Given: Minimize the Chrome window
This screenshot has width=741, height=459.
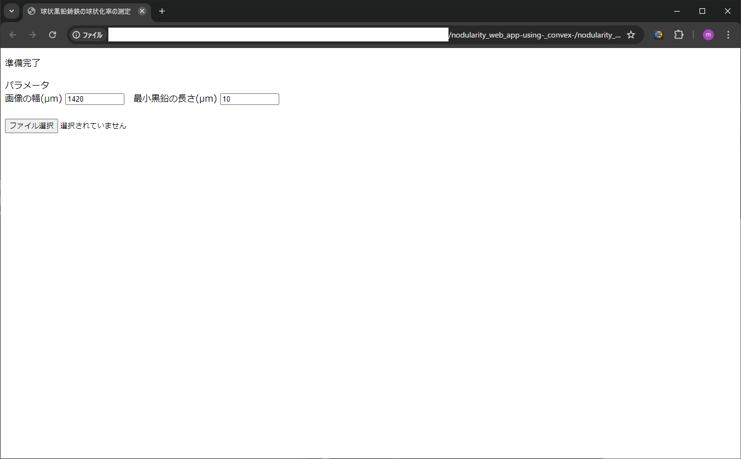Looking at the screenshot, I should click(x=677, y=11).
